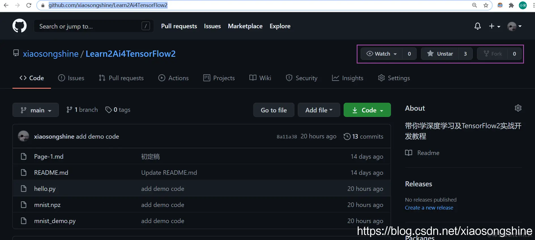The image size is (535, 240).
Task: Open the Wiki tab
Action: click(x=260, y=78)
